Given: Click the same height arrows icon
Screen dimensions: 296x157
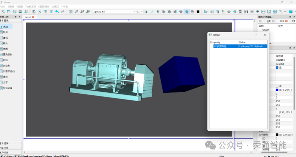Looking at the screenshot, I should click(269, 12).
